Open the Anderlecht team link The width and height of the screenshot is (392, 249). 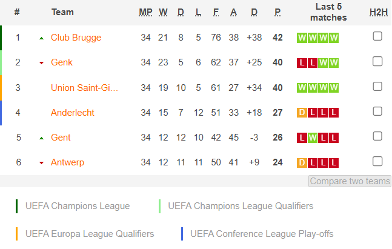coord(73,113)
